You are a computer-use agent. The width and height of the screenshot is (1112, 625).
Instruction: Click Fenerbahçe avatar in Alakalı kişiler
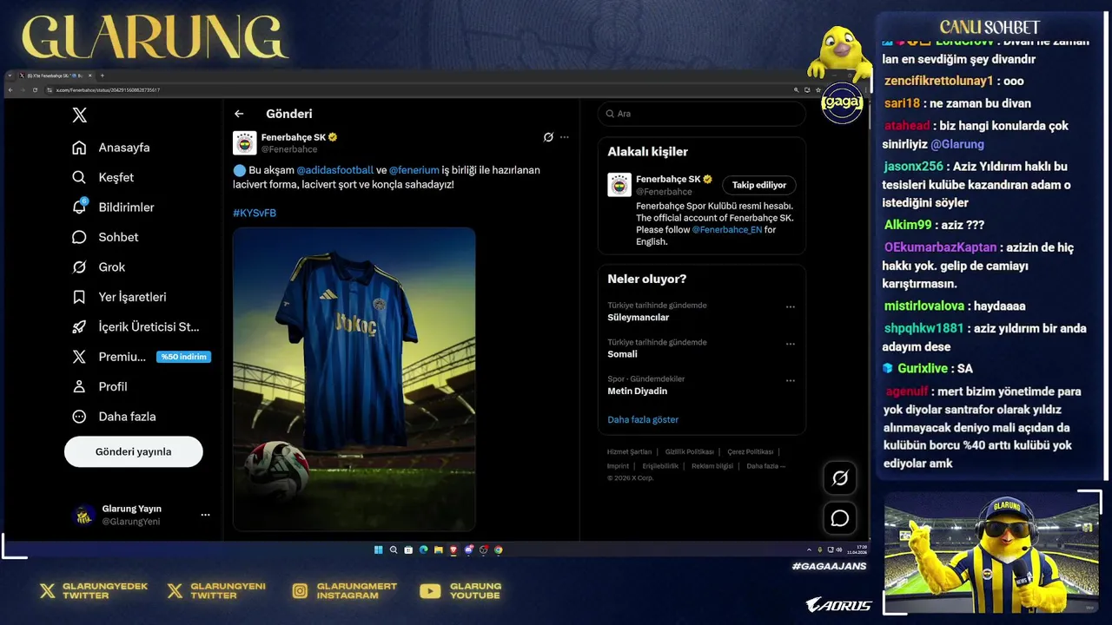tap(619, 185)
